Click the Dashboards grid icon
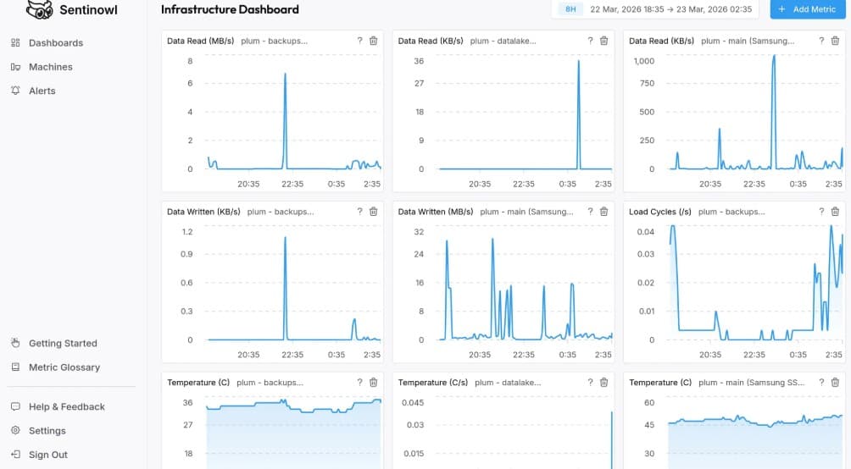This screenshot has height=469, width=851. point(15,42)
